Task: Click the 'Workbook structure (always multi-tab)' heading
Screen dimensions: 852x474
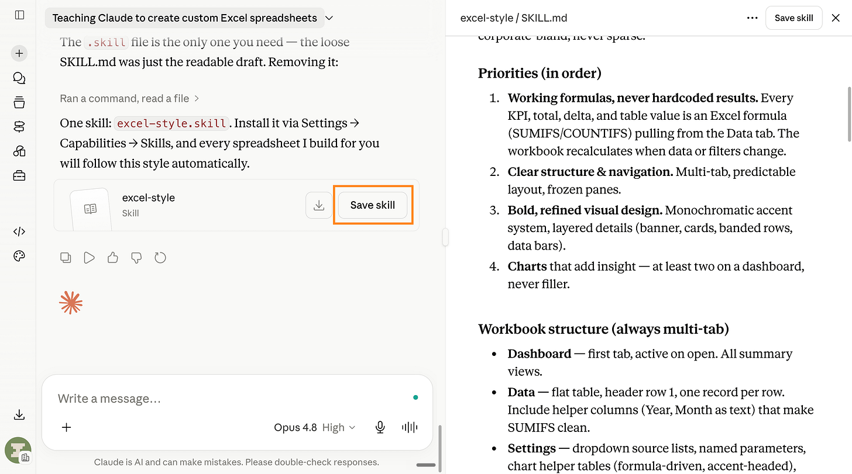Action: point(603,329)
